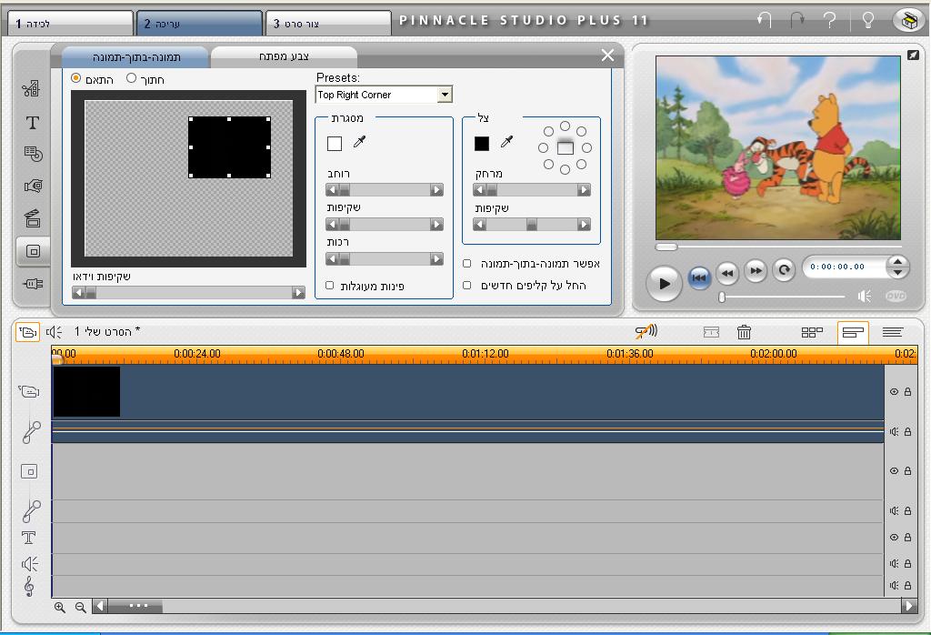Enable the פינות מעוגלות rounded corners checkbox
The height and width of the screenshot is (635, 931).
[x=329, y=285]
